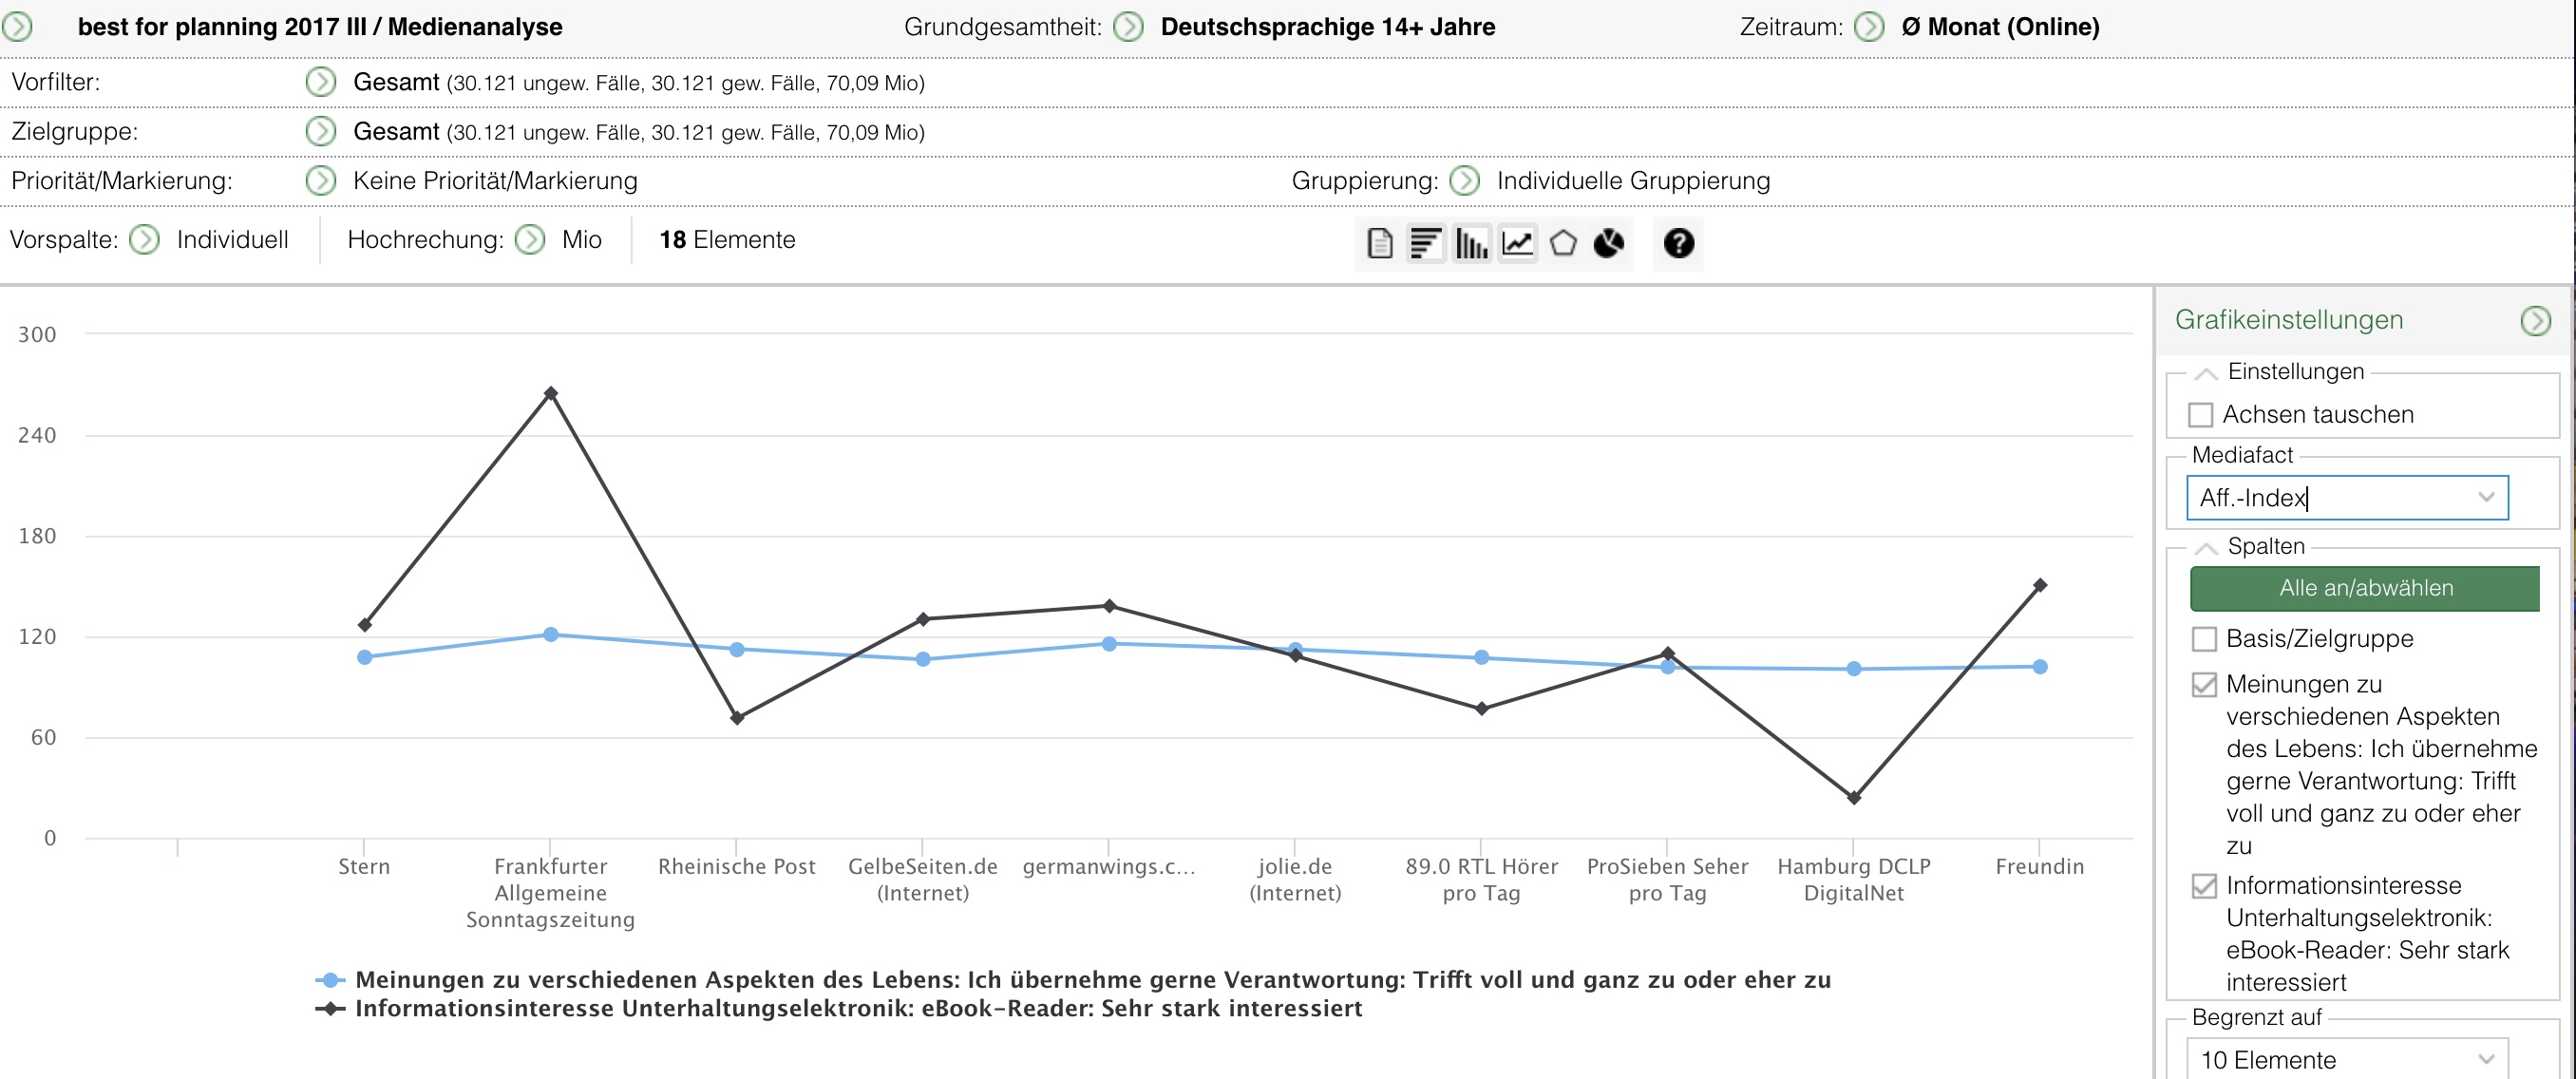The height and width of the screenshot is (1079, 2576).
Task: Click the dark data point at 89.0 RTL Hörer
Action: pos(1482,709)
